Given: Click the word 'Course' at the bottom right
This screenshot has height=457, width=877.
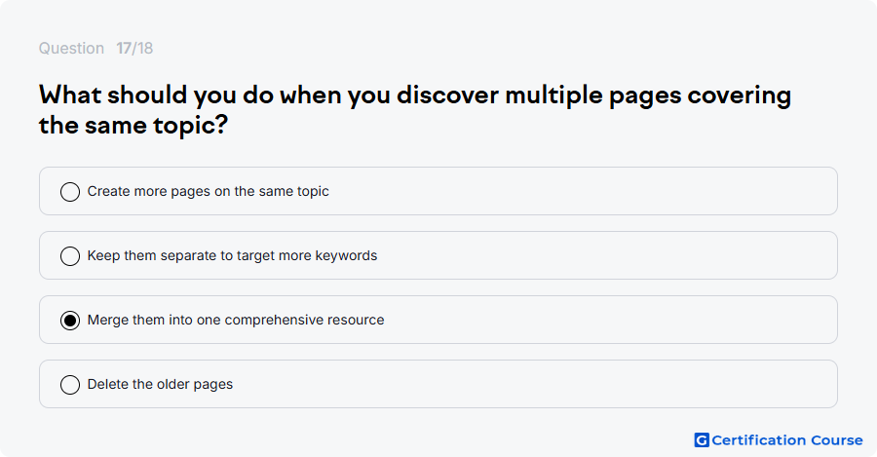Looking at the screenshot, I should (837, 440).
